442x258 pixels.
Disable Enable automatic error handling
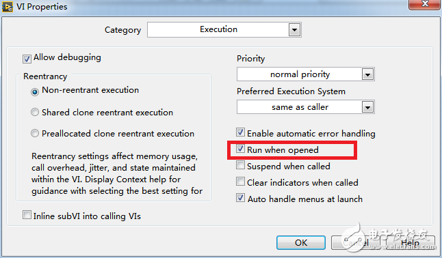(240, 132)
